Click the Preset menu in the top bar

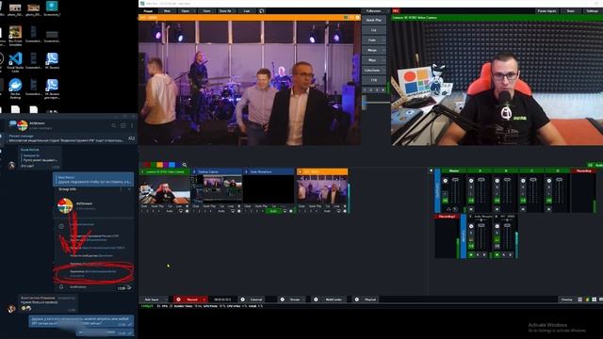tap(148, 10)
